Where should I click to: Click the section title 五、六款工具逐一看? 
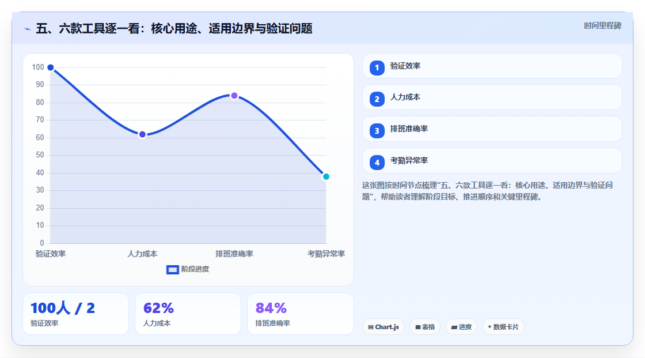[x=174, y=29]
